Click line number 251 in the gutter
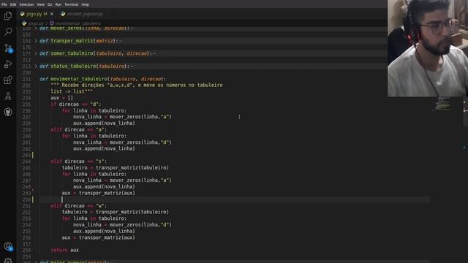 26,206
